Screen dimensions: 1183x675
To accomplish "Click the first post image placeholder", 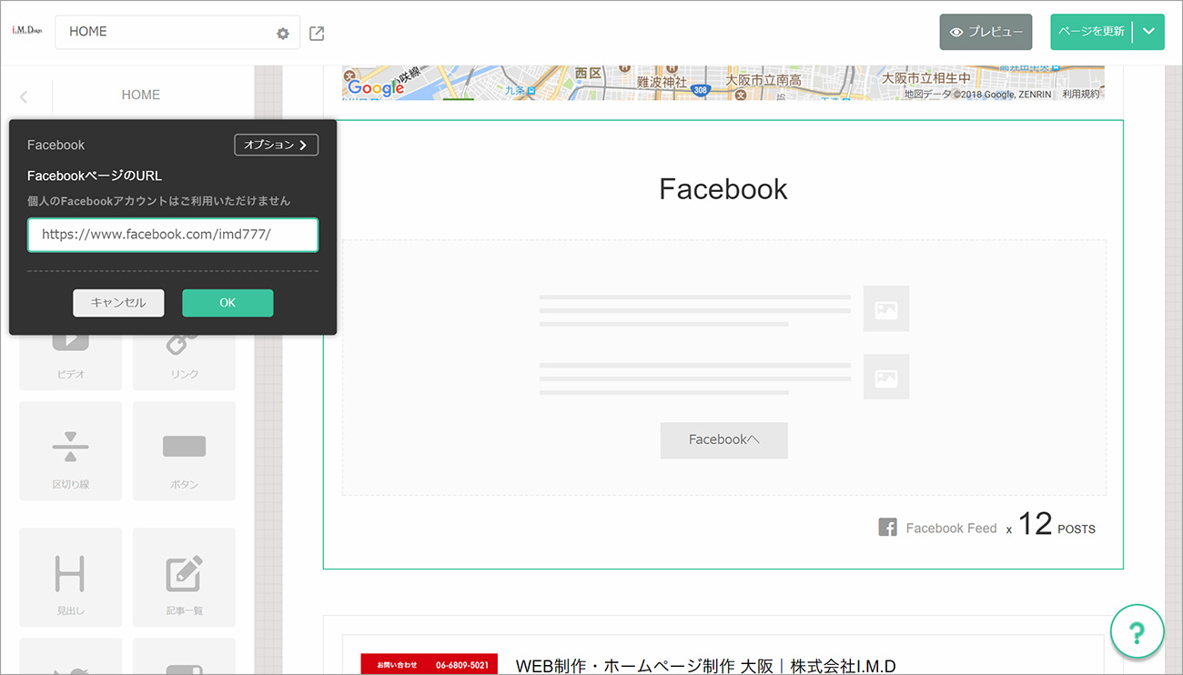I will tap(886, 309).
